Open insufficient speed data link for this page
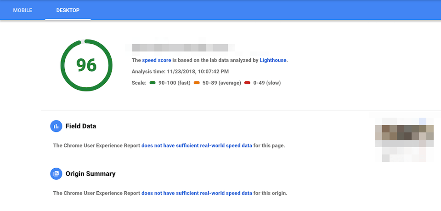 click(197, 145)
